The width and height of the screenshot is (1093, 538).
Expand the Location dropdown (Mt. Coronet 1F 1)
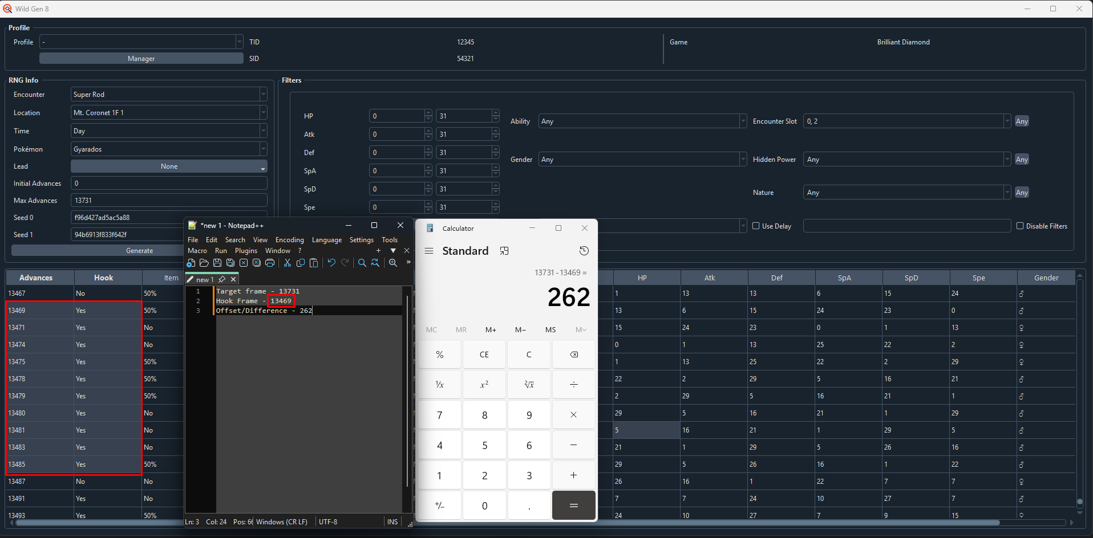[x=169, y=113]
